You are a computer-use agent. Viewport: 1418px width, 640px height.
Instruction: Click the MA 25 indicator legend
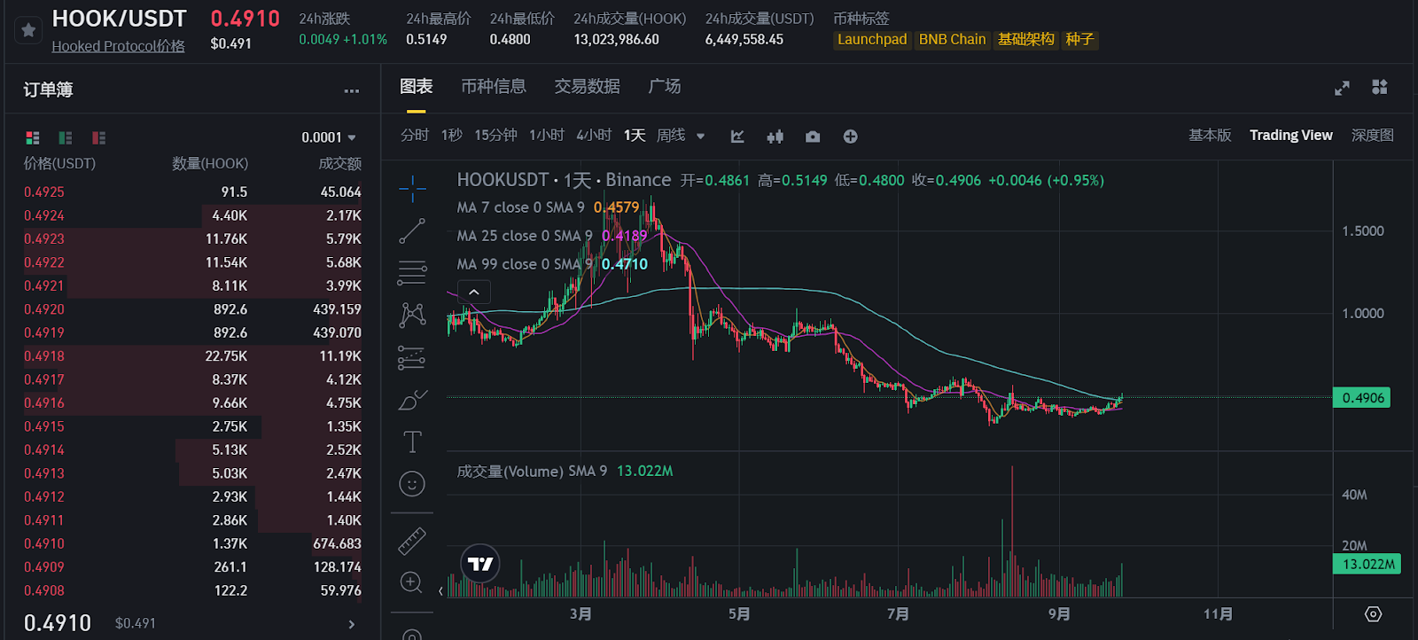coord(551,236)
